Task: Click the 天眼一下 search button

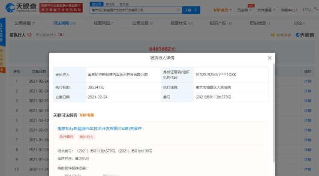Action: point(191,10)
